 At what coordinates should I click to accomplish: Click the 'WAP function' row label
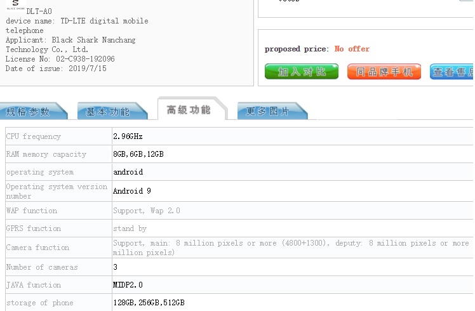click(x=32, y=211)
